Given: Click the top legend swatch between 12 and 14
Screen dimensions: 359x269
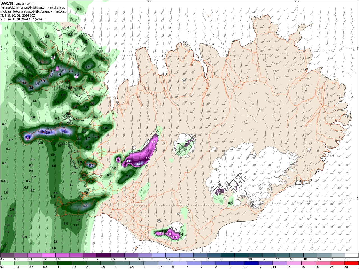Looking at the screenshot, I should pyautogui.click(x=269, y=255).
